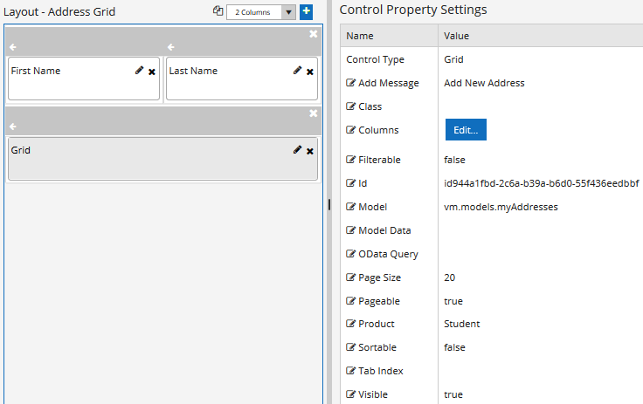Click the left arrow above First Name
643x404 pixels.
tap(13, 47)
